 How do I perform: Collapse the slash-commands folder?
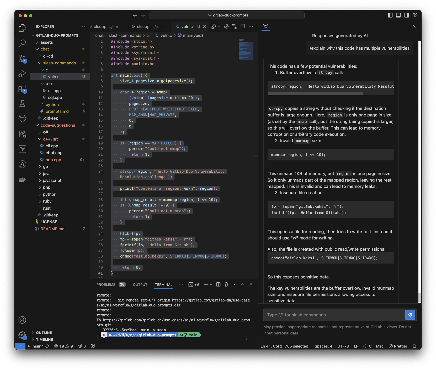pos(60,63)
